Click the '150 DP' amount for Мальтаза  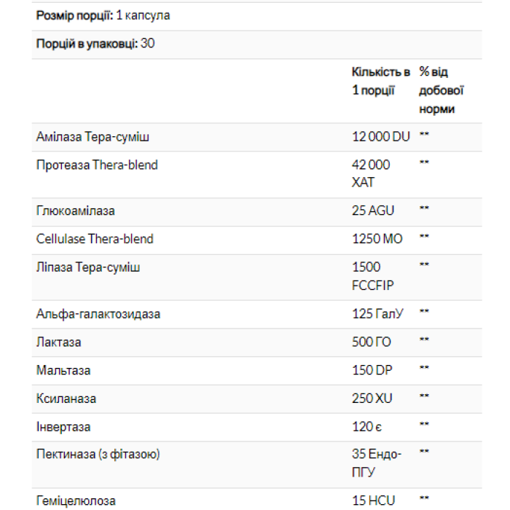click(372, 371)
